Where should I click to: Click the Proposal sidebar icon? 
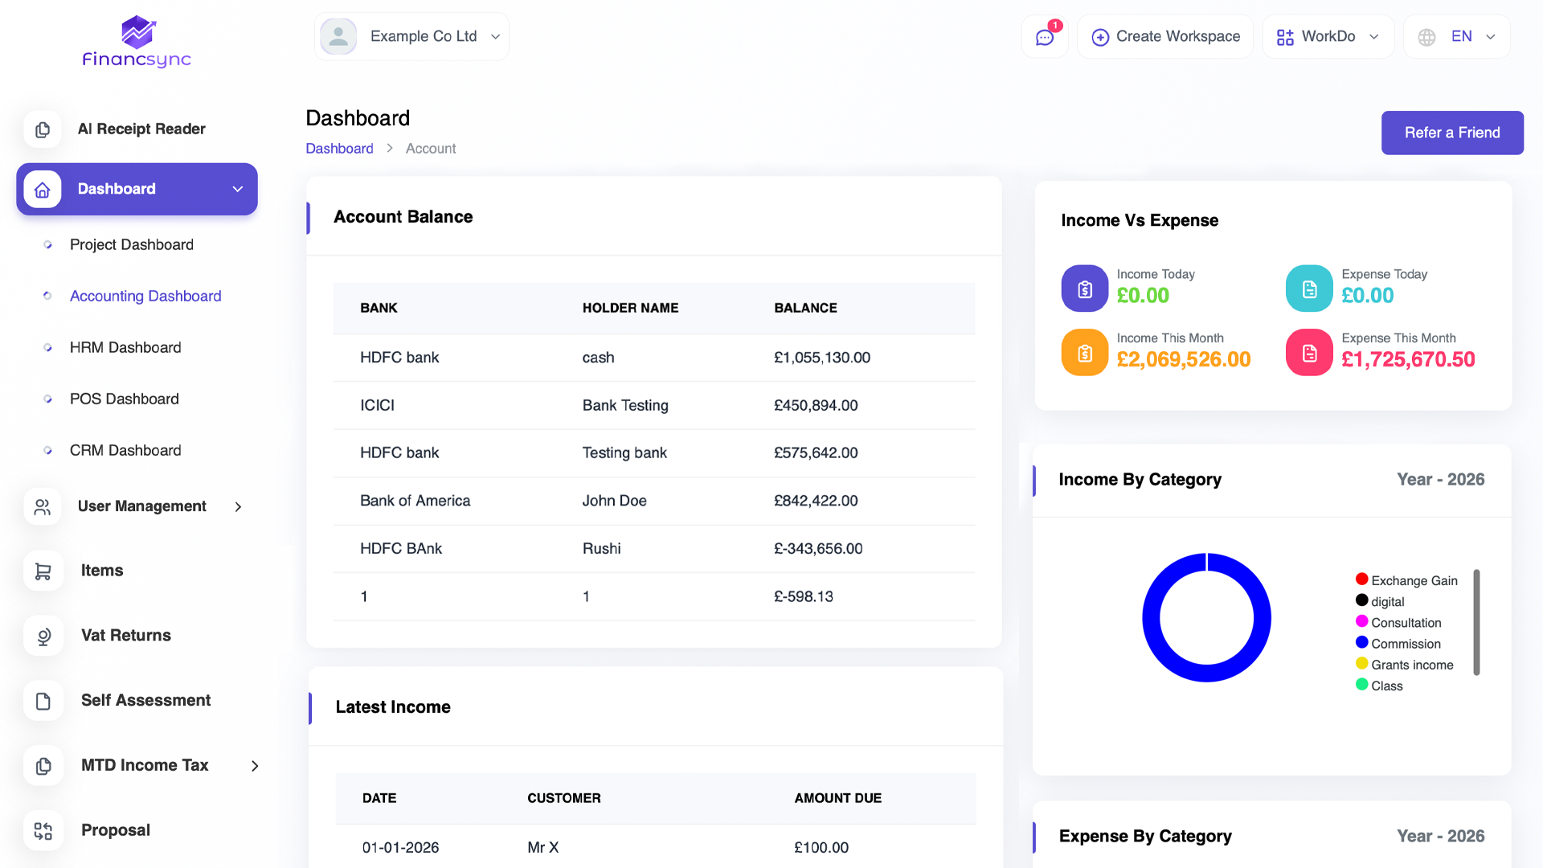[x=43, y=830]
